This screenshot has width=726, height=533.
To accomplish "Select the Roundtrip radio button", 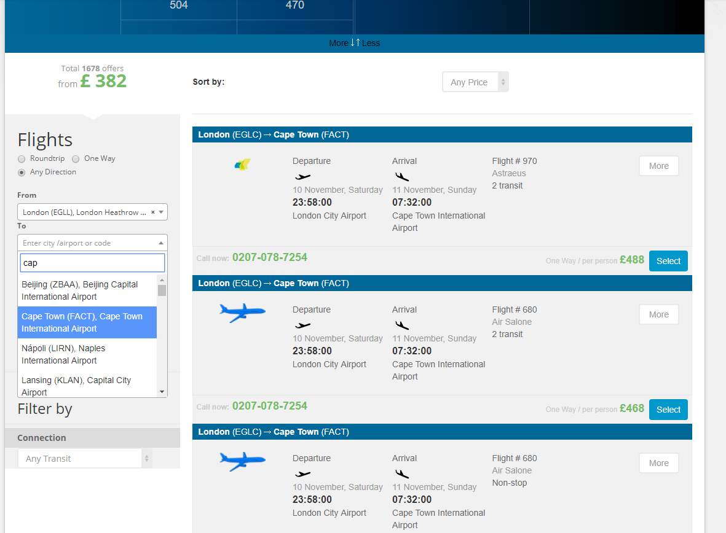I will (22, 159).
